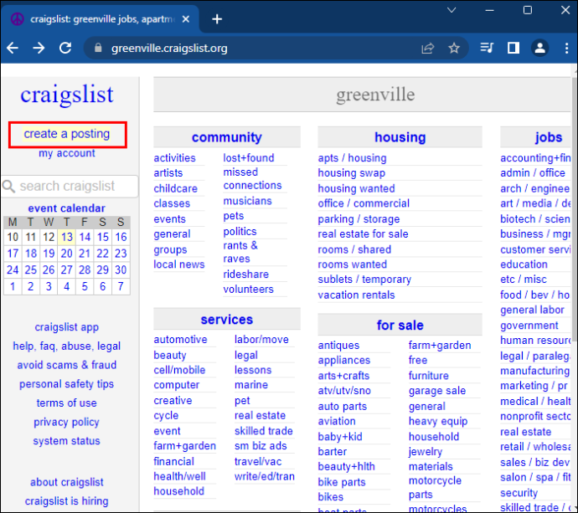Open the lost+found link
578x513 pixels.
[x=249, y=158]
